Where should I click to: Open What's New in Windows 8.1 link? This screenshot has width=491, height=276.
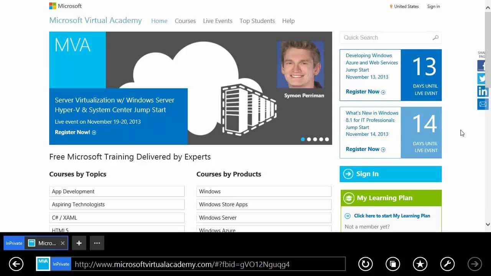click(372, 123)
